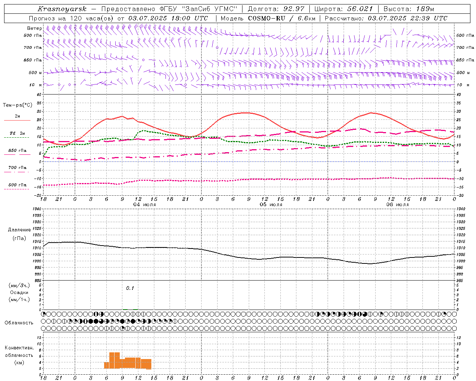Screen dimensions: 476x381
Task: Click the (мм/3ч.) precipitation unit label
Action: point(19,285)
